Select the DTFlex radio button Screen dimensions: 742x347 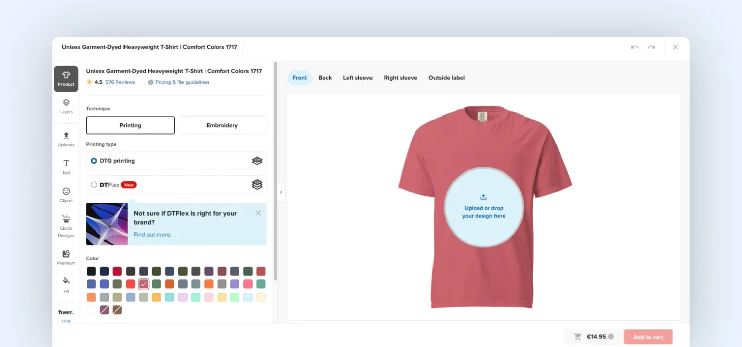coord(94,185)
